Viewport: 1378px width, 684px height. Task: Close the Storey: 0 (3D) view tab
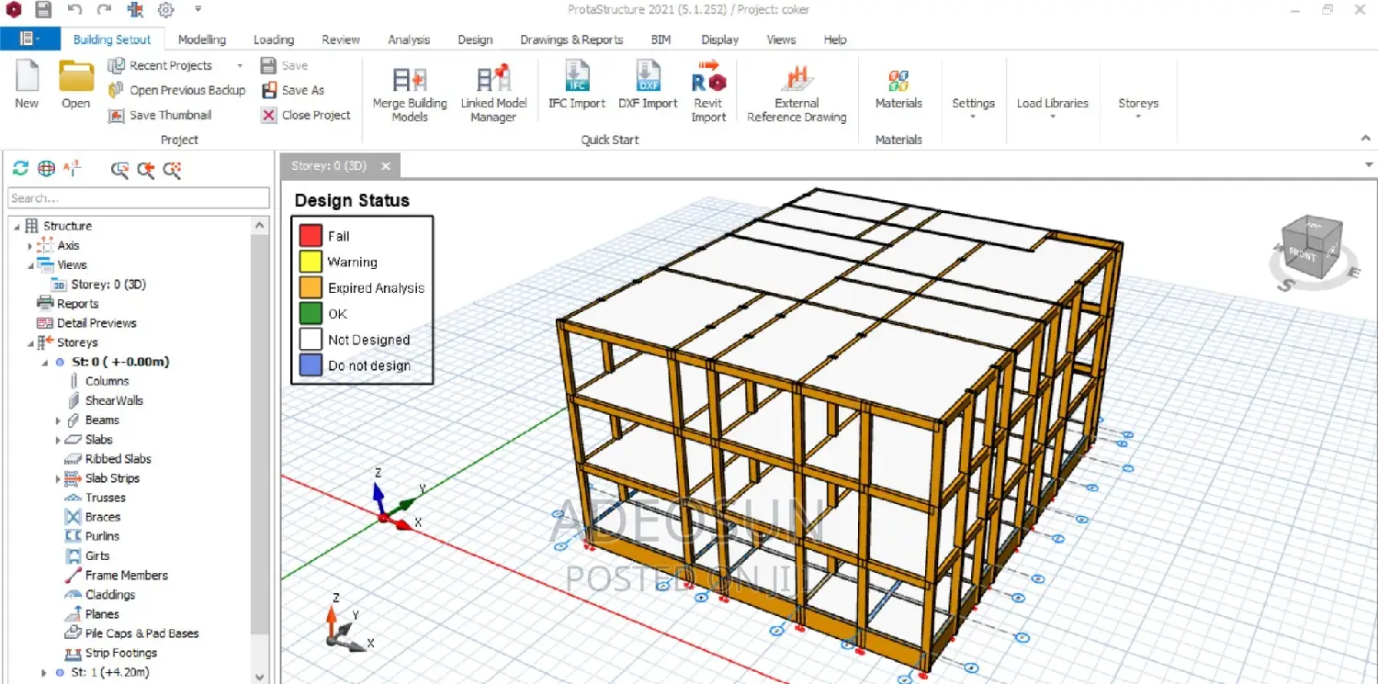coord(386,166)
